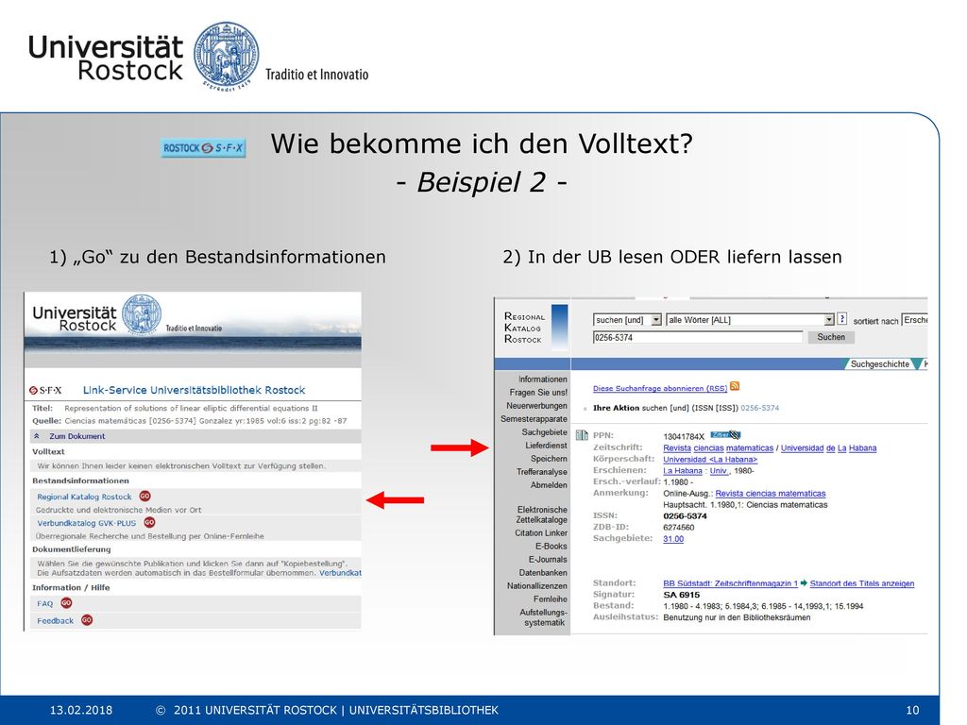Screen dimensions: 967x725
Task: Collapse the Zum Dokument section chevron
Action: [37, 436]
